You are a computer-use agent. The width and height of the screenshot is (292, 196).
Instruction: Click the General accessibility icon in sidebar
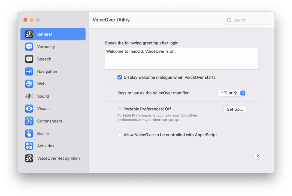click(29, 34)
